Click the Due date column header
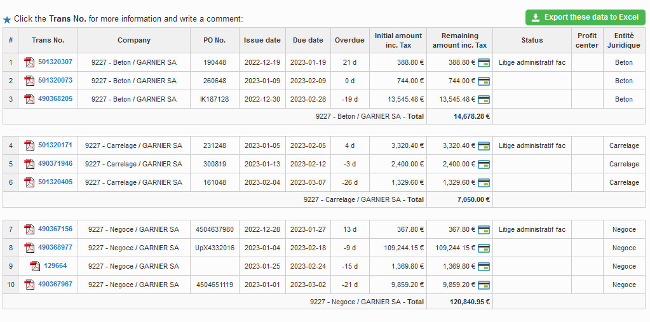 pos(308,40)
